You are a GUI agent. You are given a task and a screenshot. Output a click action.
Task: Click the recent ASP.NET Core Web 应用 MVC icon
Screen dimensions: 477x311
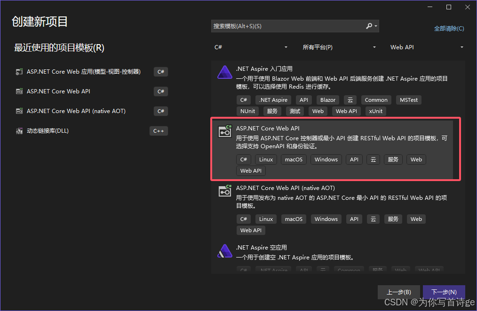pyautogui.click(x=19, y=72)
